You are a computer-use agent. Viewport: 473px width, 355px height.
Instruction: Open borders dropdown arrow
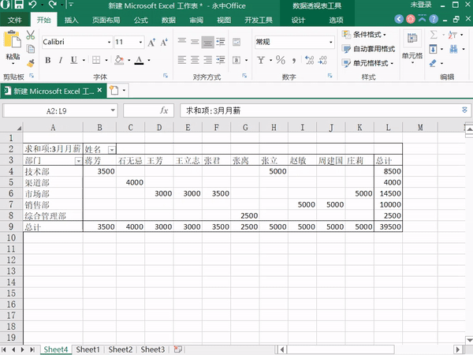pyautogui.click(x=106, y=60)
